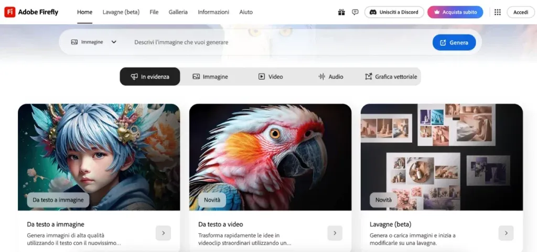
Task: Select the In evidenza category tab
Action: tap(150, 76)
